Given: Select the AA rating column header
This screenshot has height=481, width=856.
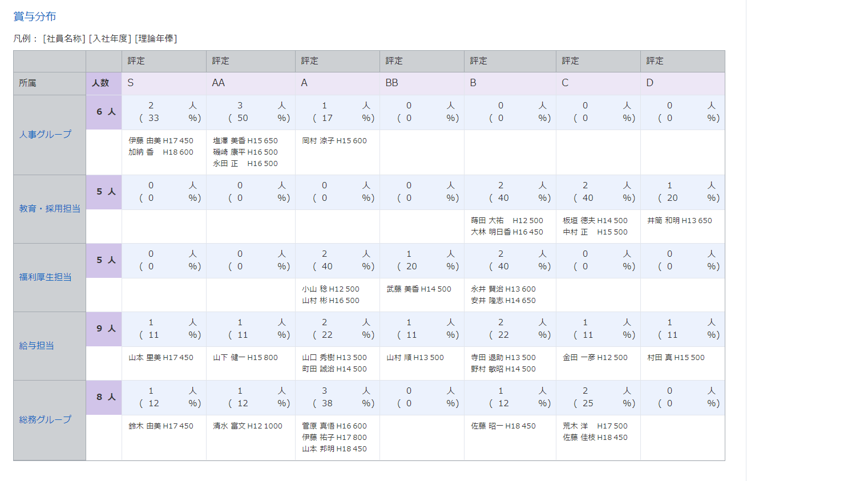Looking at the screenshot, I should [x=218, y=83].
